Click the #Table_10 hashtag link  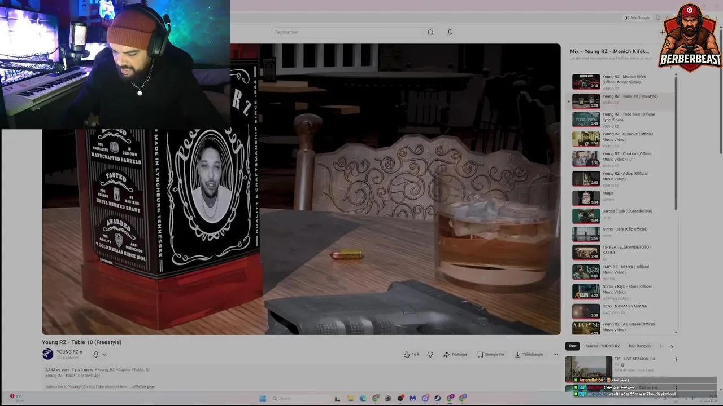coord(141,370)
